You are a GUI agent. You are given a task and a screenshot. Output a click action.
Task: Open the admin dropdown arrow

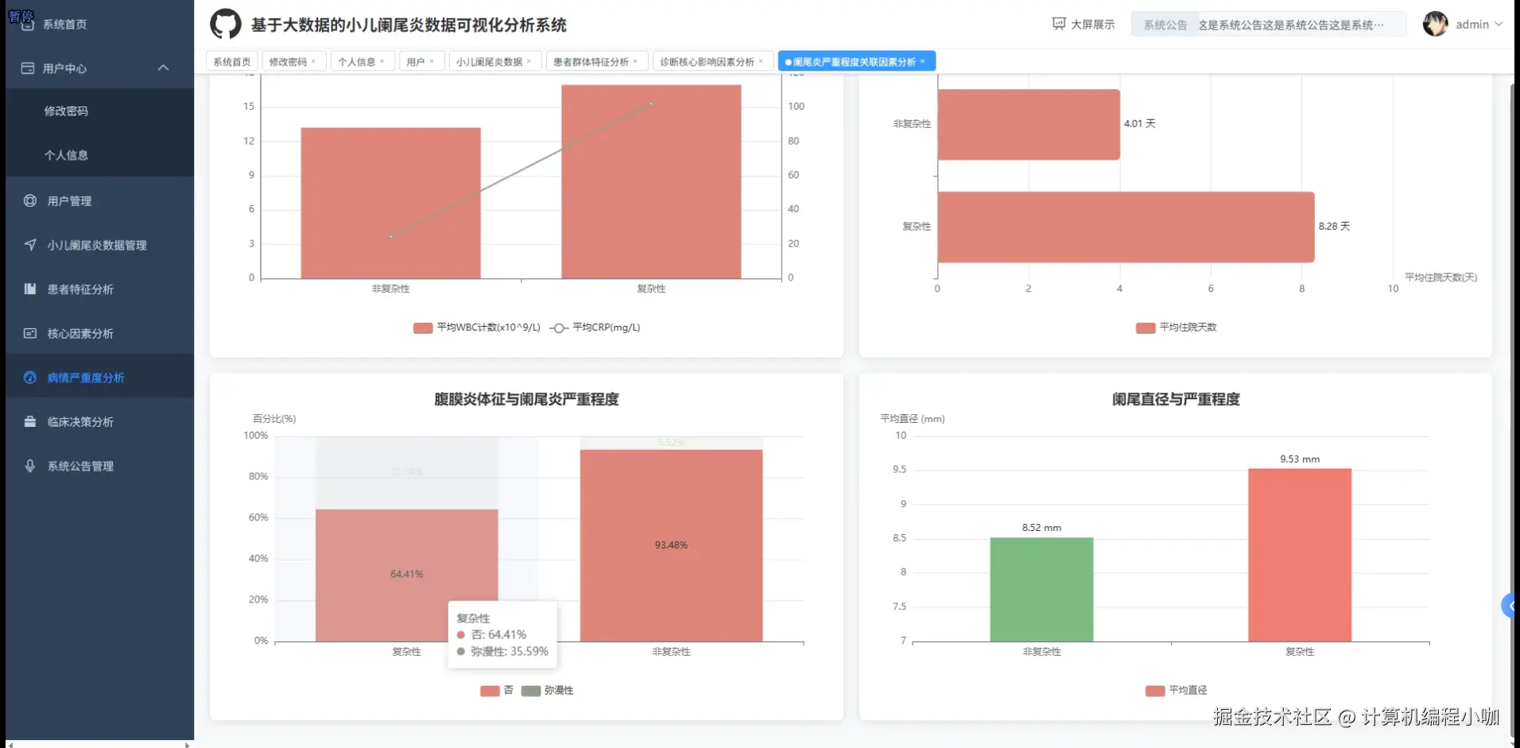coord(1499,24)
